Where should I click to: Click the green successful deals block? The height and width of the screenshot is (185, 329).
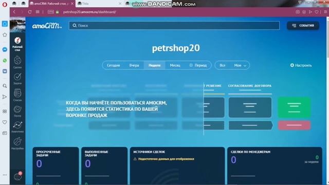(294, 107)
